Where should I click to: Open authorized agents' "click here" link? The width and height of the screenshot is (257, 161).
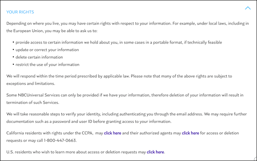point(190,133)
